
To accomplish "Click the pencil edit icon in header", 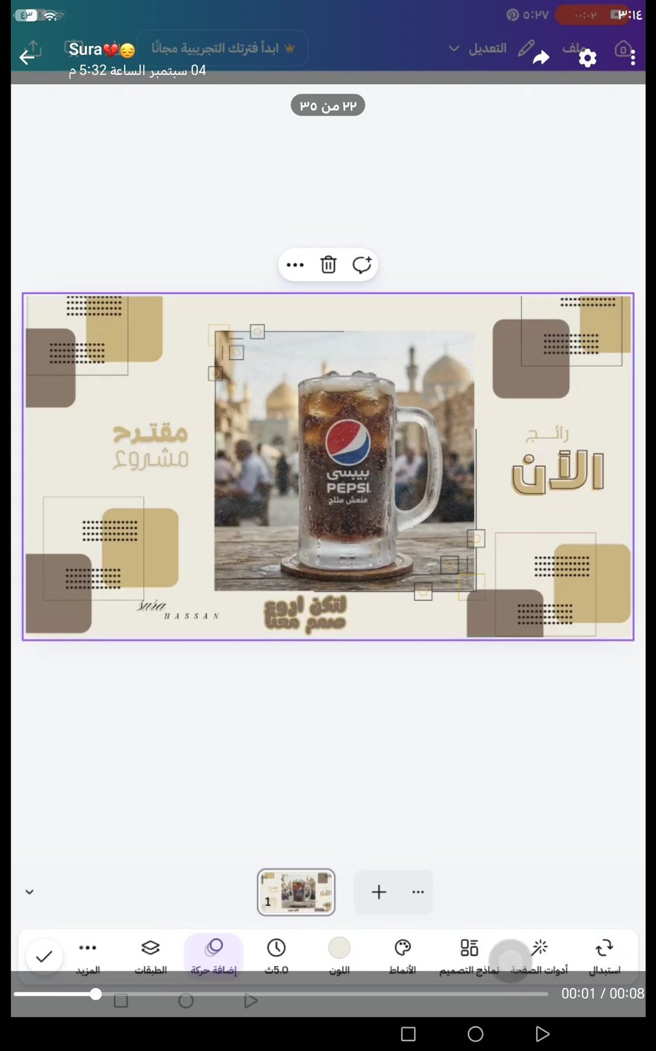I will 525,48.
